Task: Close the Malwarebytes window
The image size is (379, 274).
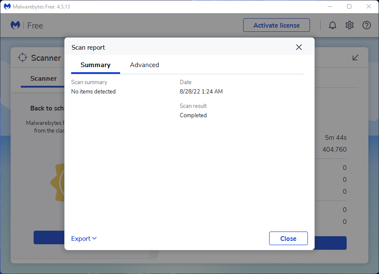Action: tap(368, 6)
